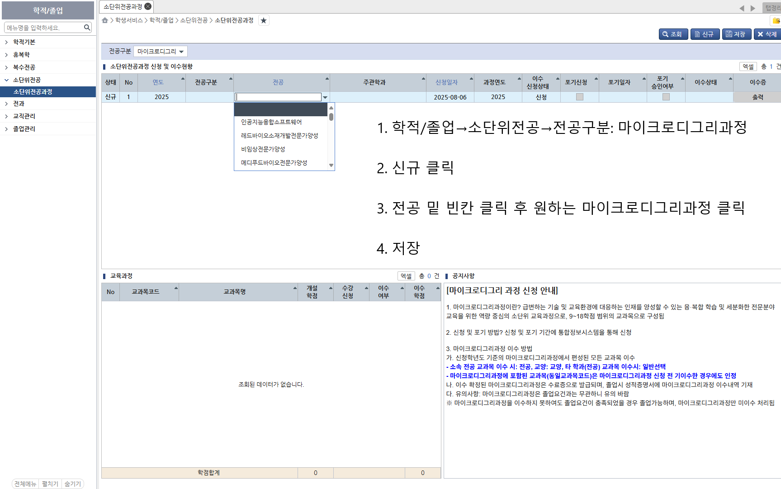Image resolution: width=781 pixels, height=489 pixels.
Task: Click the star icon to favorite this page
Action: point(264,20)
